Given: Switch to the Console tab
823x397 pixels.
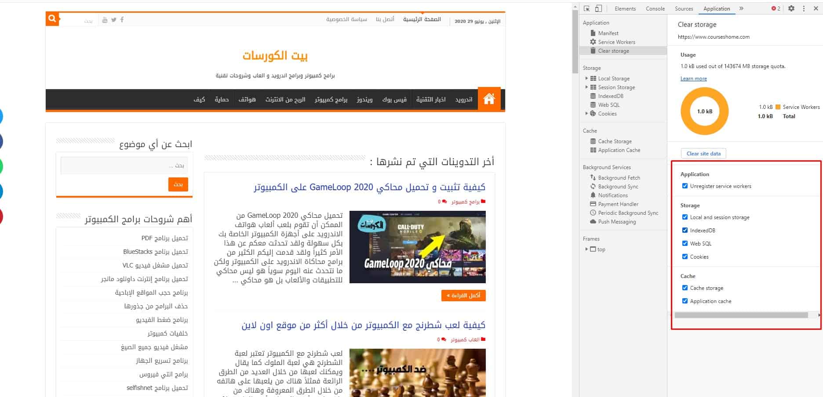Looking at the screenshot, I should pos(655,9).
